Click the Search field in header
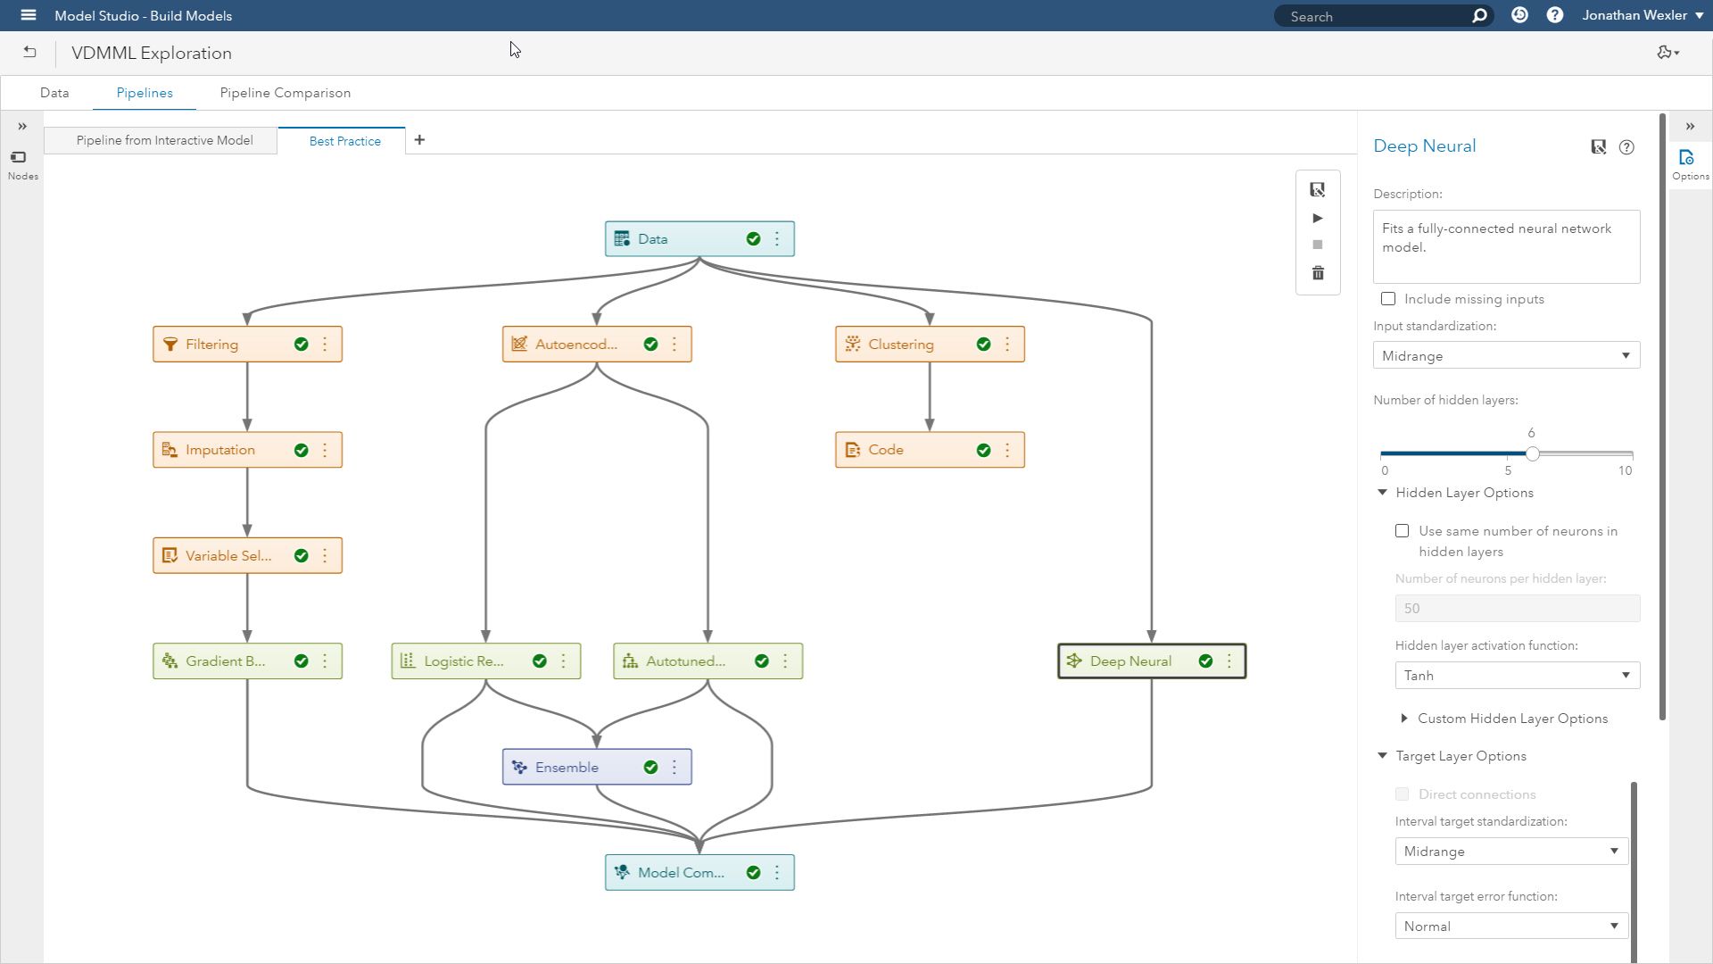 pyautogui.click(x=1374, y=16)
